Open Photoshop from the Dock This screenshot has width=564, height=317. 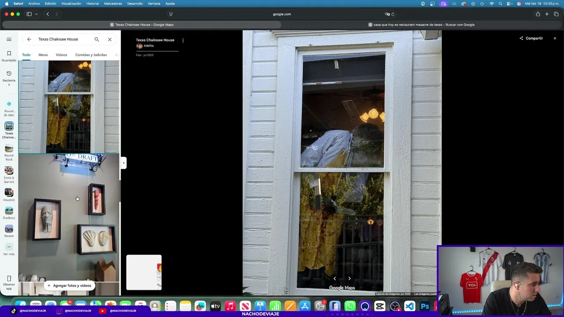pyautogui.click(x=425, y=306)
